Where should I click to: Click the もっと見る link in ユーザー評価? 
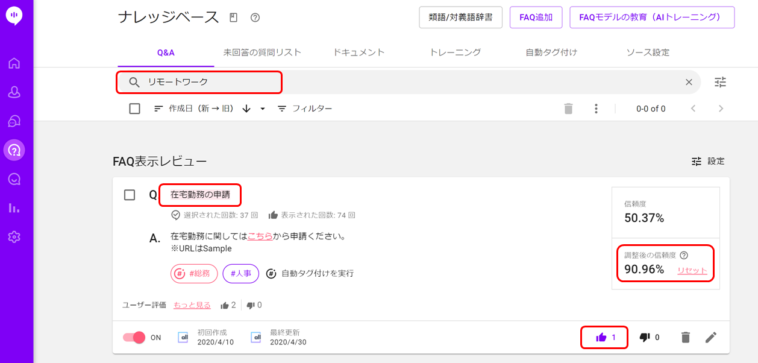[x=192, y=305]
